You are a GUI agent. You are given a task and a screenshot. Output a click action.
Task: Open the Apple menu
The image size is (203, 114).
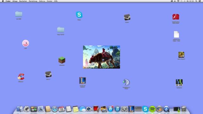(3, 1)
